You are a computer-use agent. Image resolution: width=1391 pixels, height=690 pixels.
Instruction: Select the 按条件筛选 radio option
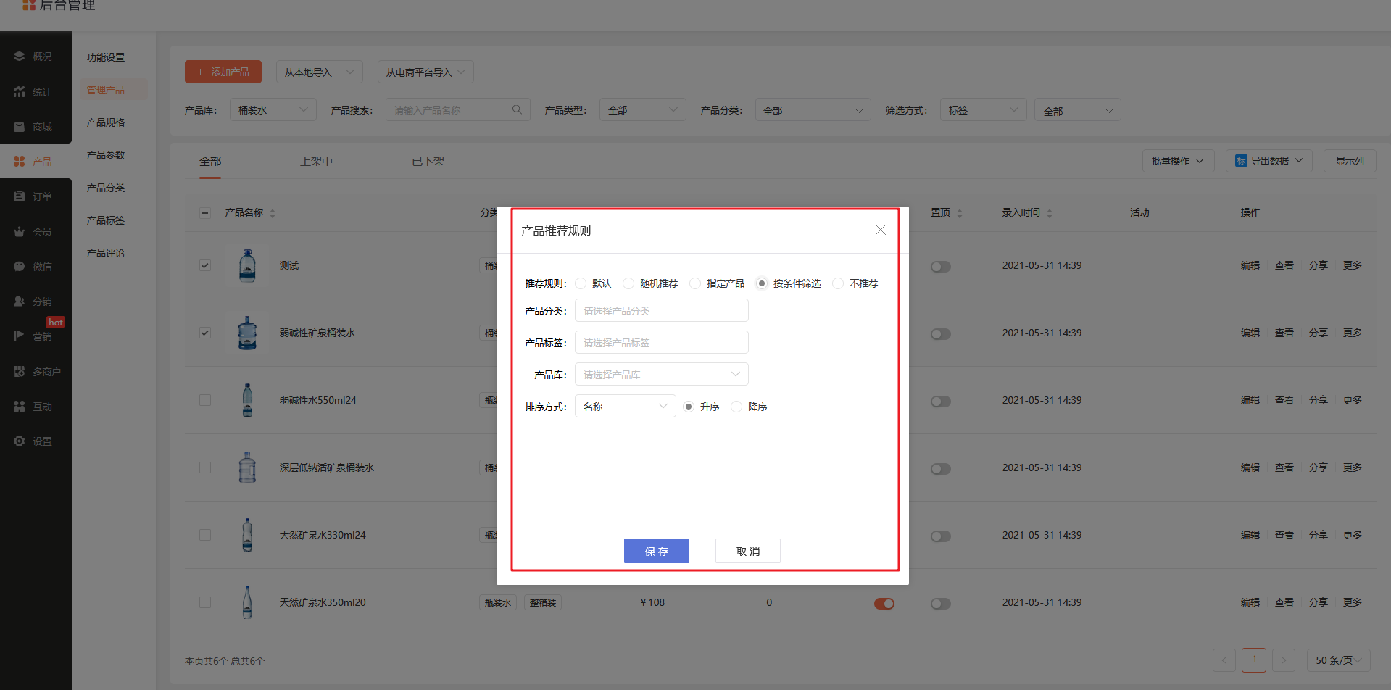click(x=762, y=283)
